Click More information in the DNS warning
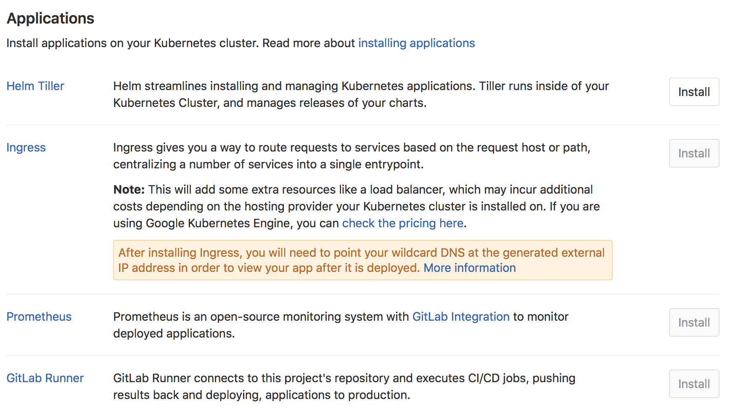 (x=469, y=268)
